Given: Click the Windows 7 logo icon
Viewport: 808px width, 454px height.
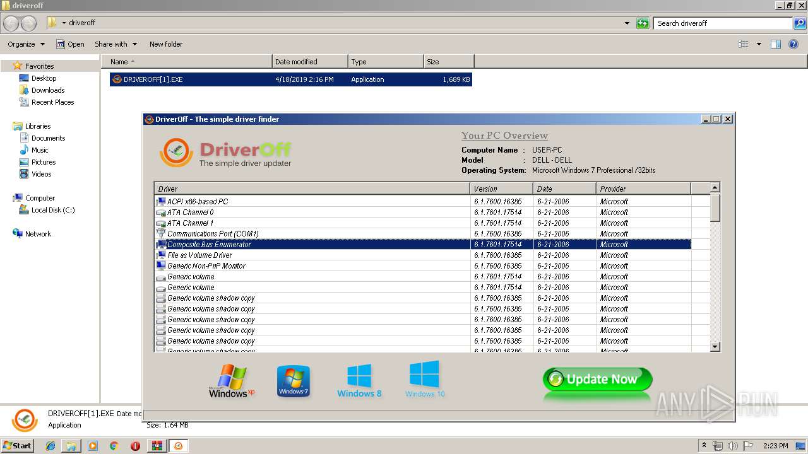Looking at the screenshot, I should click(294, 381).
